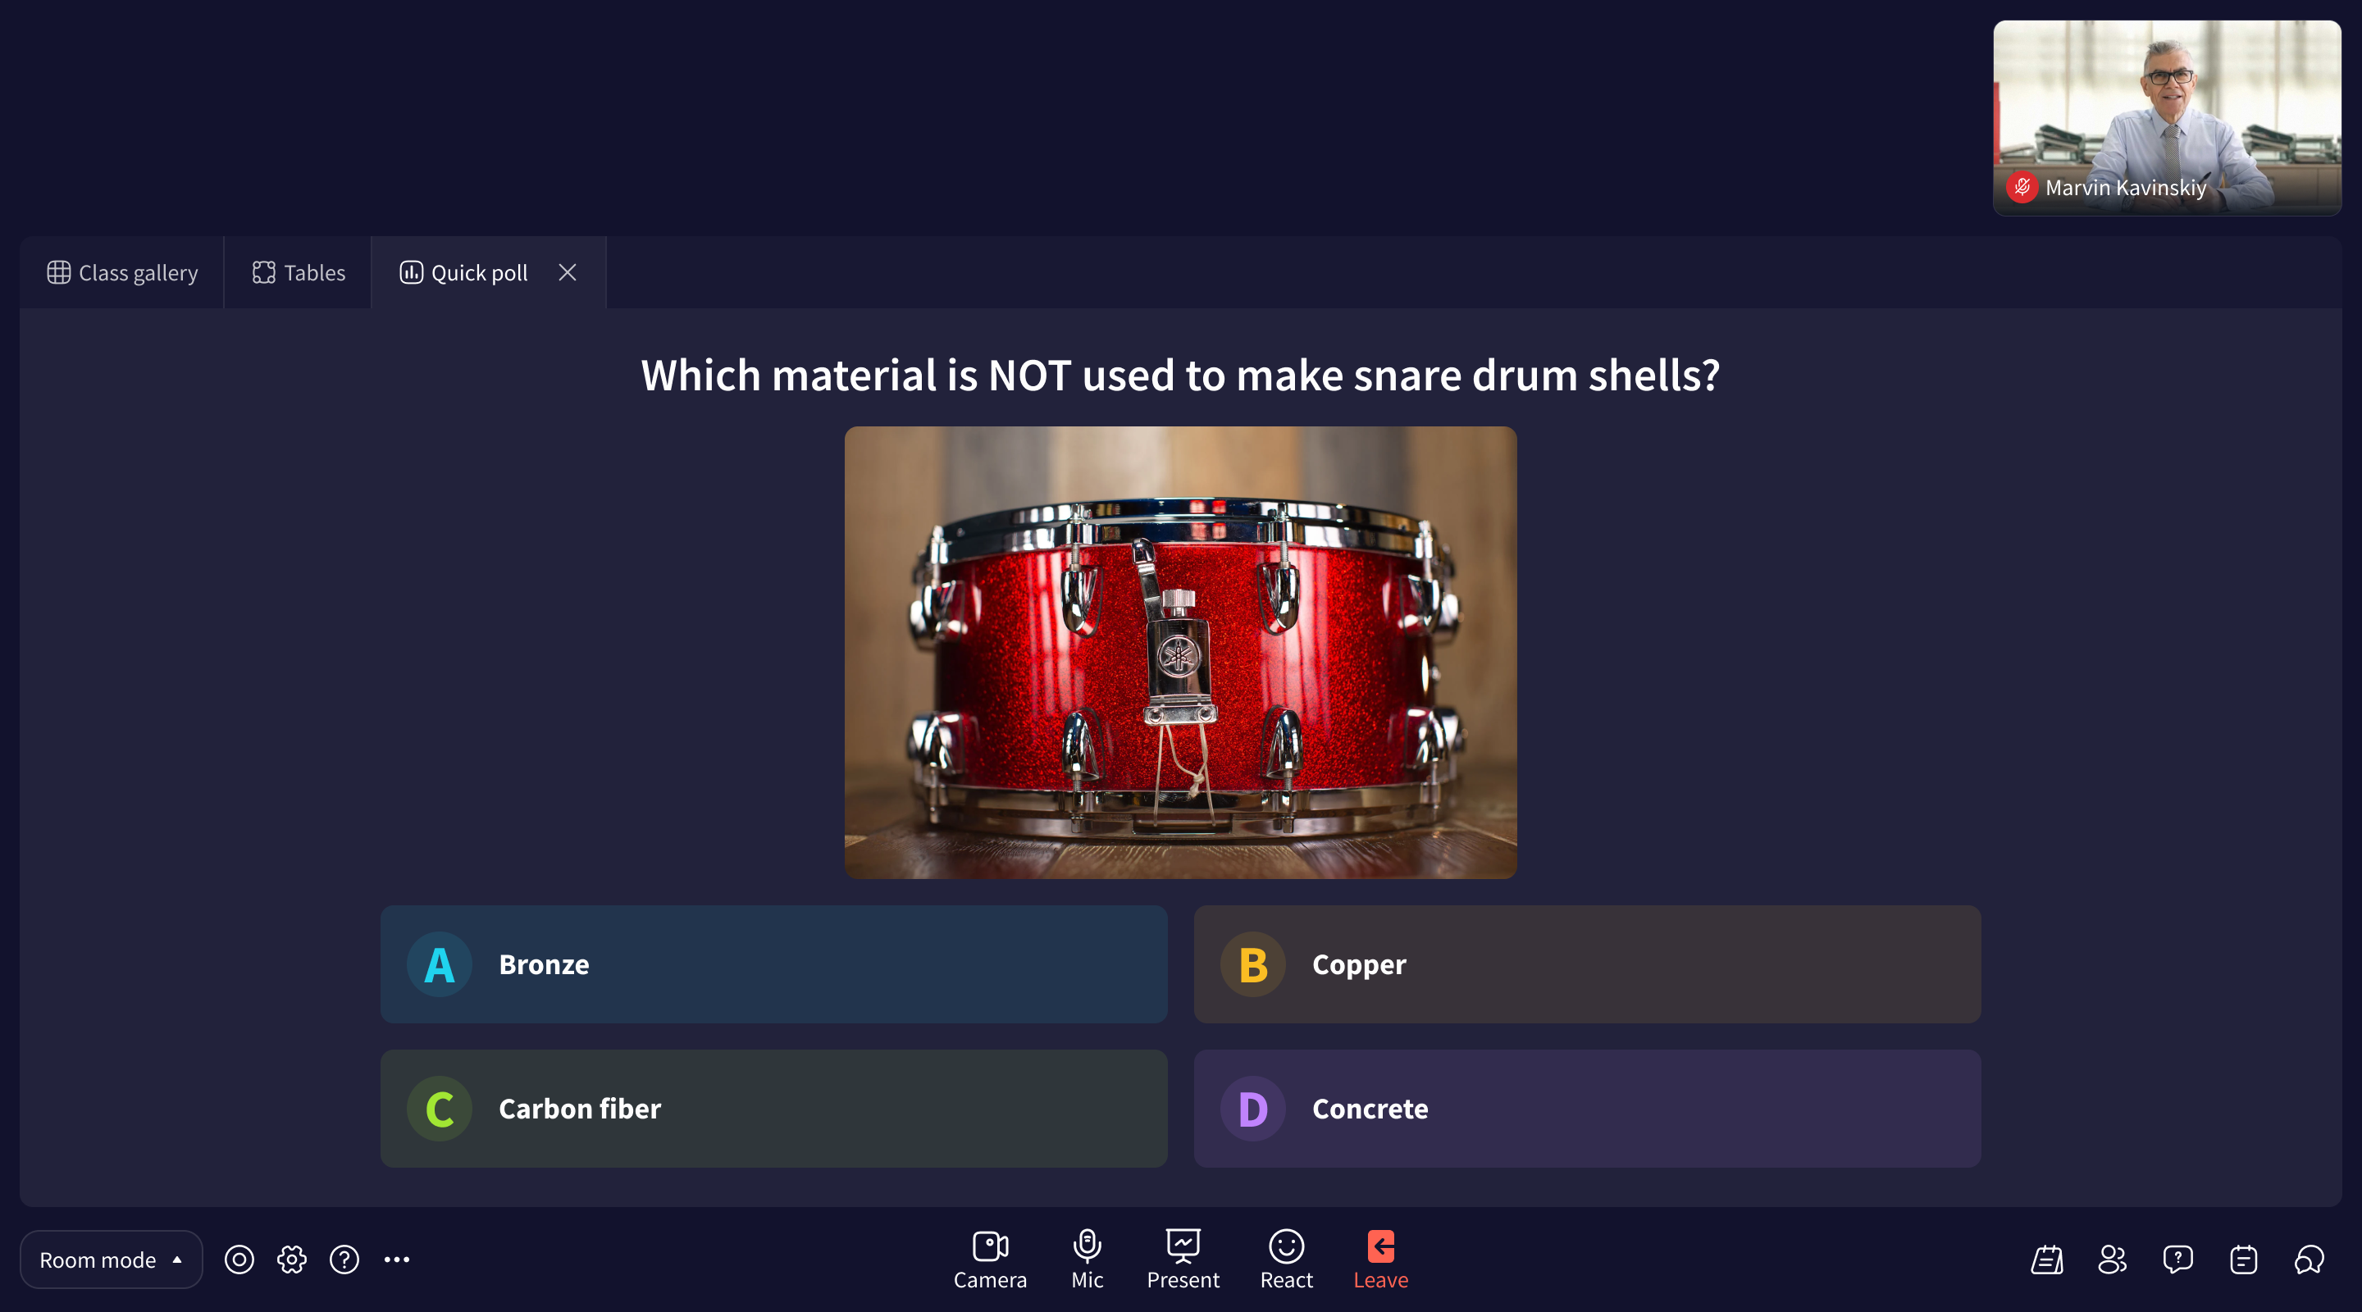
Task: Open reactions with the React icon
Action: pyautogui.click(x=1285, y=1259)
